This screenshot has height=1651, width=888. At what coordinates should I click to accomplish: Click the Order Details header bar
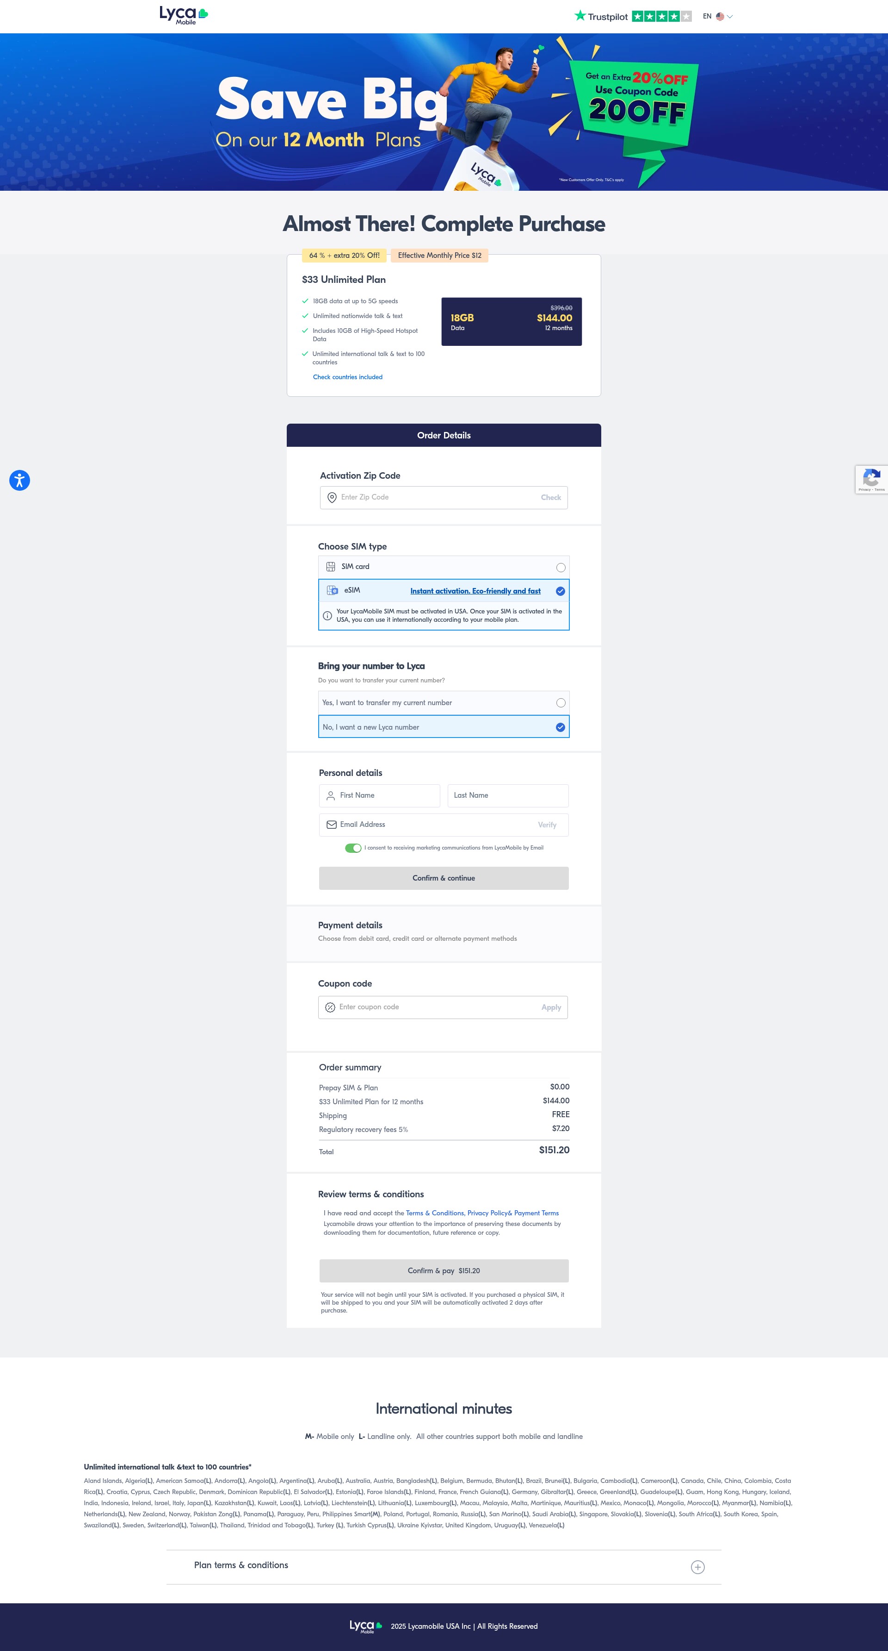click(444, 435)
